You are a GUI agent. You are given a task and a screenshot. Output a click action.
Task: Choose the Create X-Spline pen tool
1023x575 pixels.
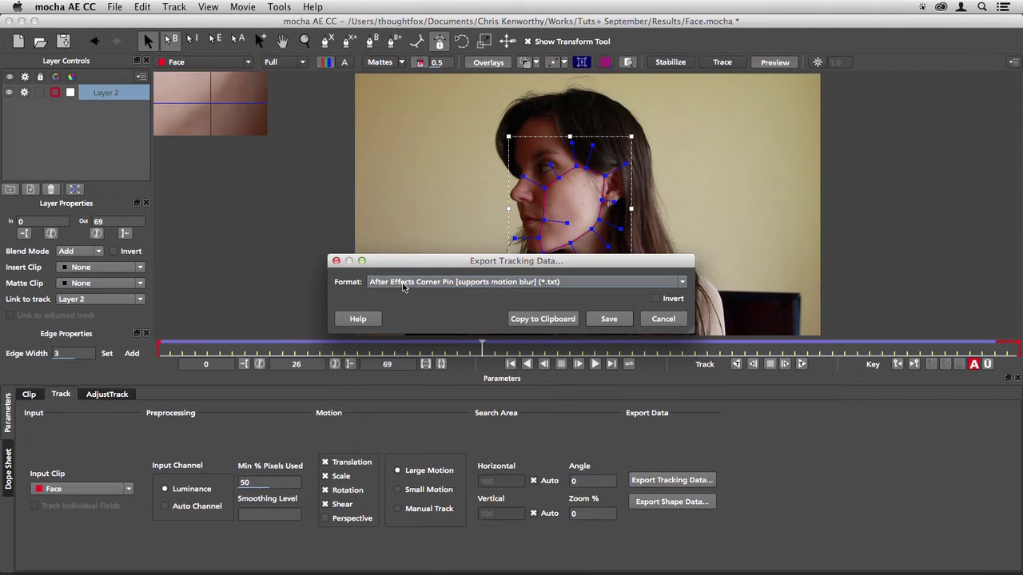pos(326,41)
